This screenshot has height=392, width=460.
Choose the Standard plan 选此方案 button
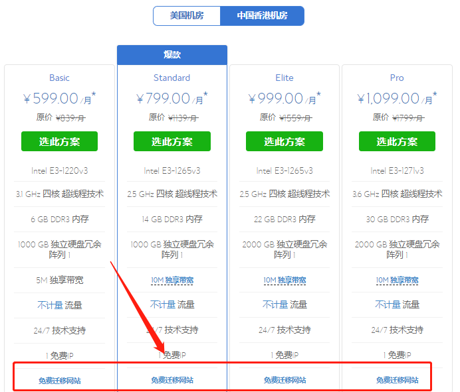coord(172,141)
